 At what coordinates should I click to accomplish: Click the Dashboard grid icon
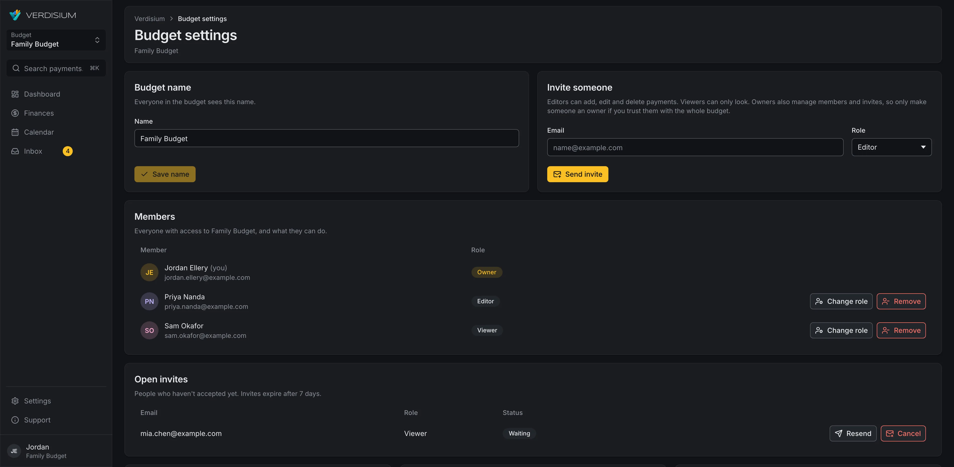tap(15, 94)
